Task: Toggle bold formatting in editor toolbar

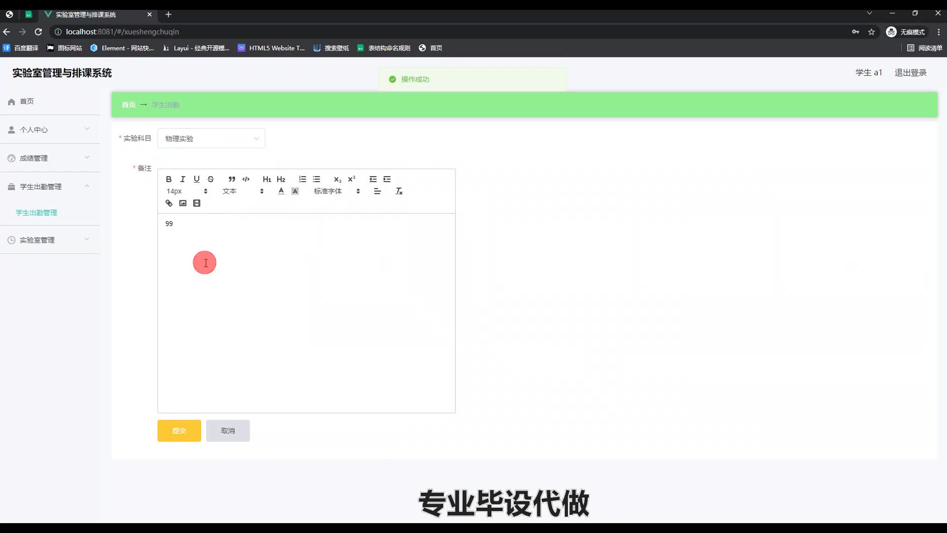Action: 169,179
